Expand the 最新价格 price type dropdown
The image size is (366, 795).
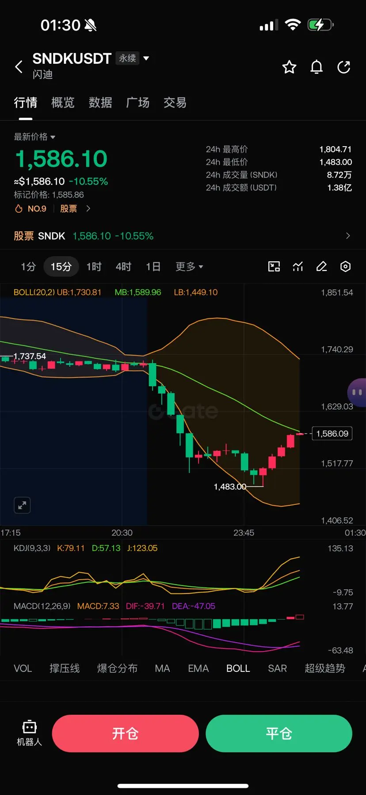(34, 137)
